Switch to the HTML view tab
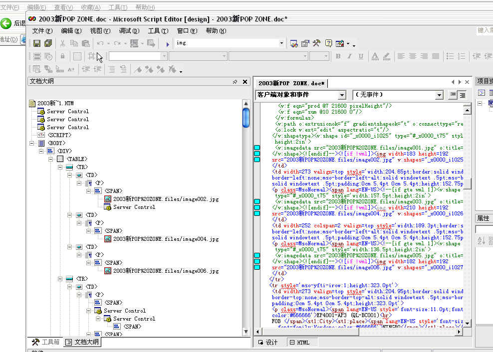The image size is (493, 352). click(299, 343)
